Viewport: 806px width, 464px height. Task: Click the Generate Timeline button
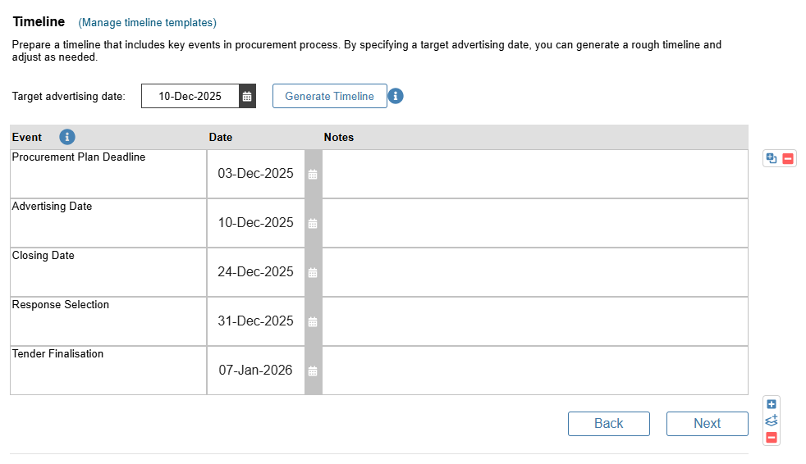(x=329, y=96)
